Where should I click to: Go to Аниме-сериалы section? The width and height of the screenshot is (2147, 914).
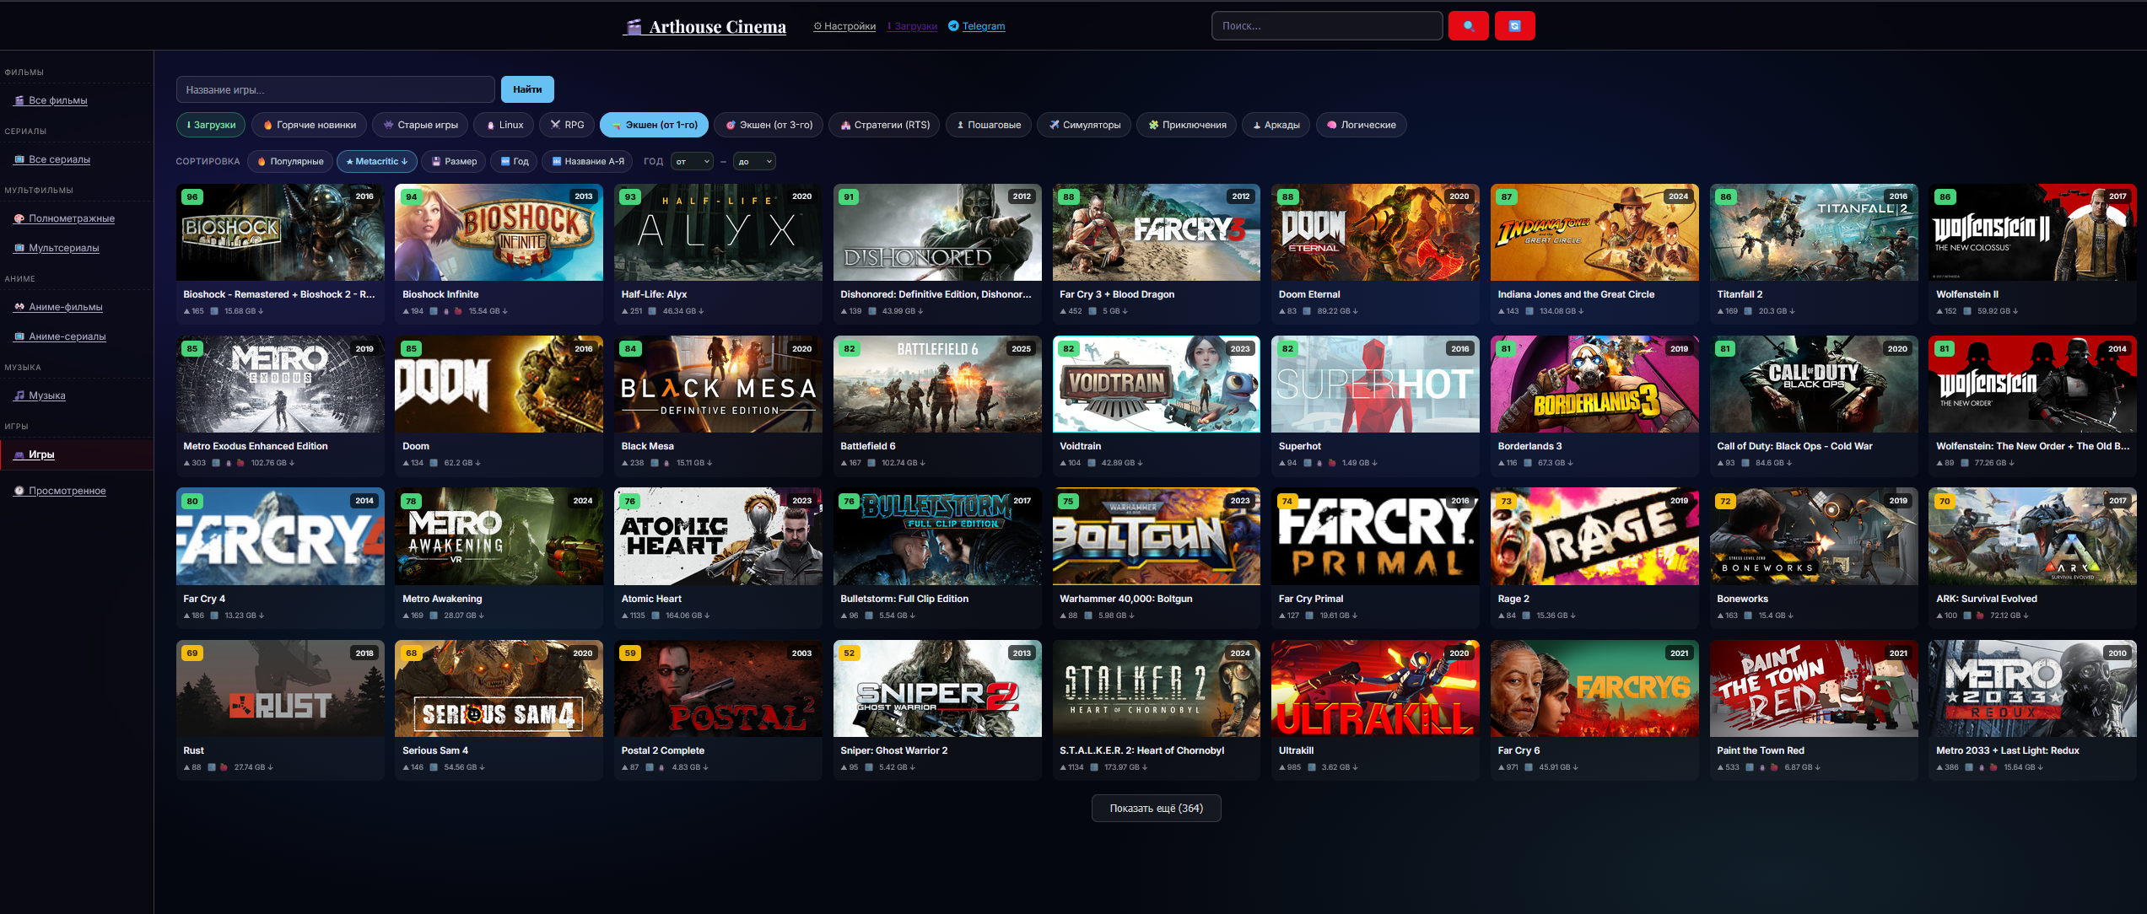pyautogui.click(x=60, y=336)
